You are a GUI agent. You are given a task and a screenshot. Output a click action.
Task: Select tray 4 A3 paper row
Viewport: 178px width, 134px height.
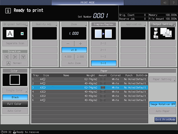pyautogui.click(x=90, y=92)
